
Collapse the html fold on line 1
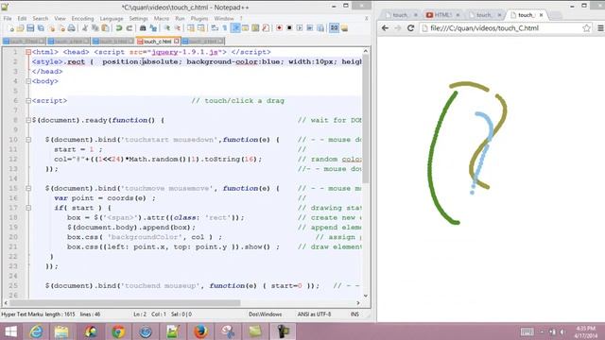(x=28, y=52)
